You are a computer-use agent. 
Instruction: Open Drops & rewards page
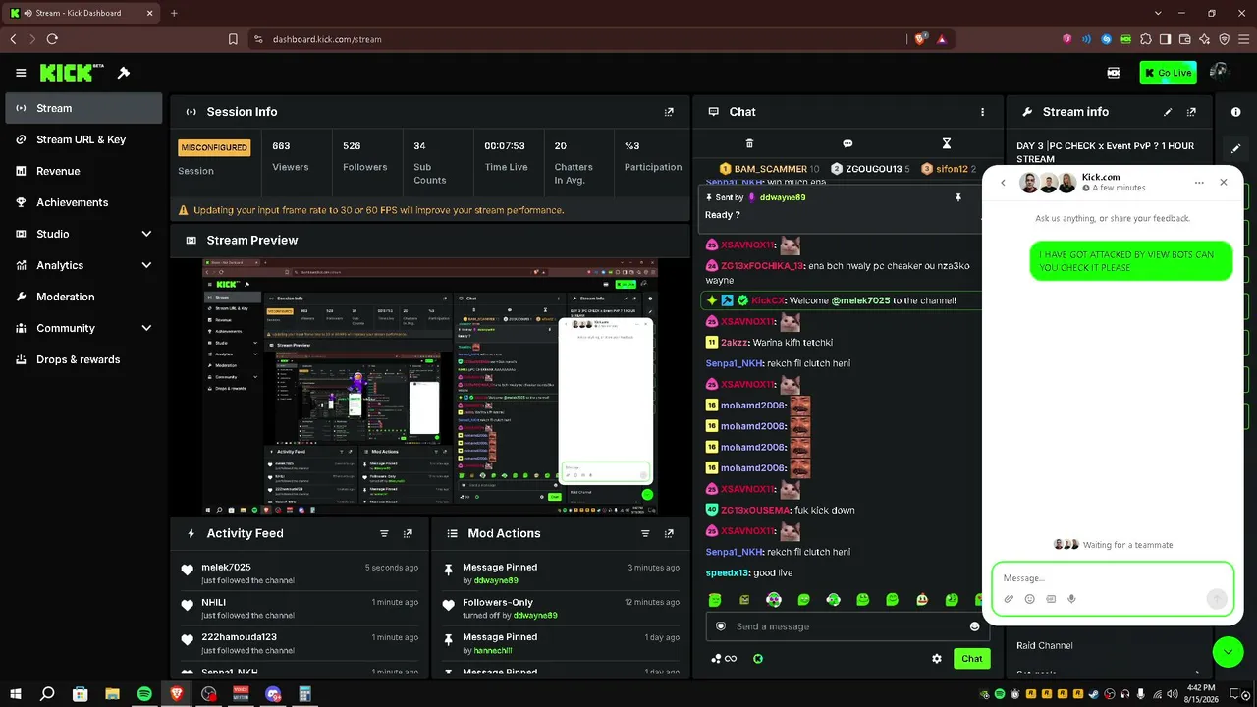(x=83, y=359)
